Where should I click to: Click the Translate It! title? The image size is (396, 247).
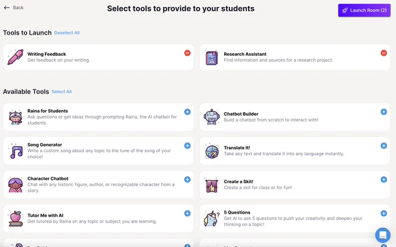pyautogui.click(x=237, y=148)
